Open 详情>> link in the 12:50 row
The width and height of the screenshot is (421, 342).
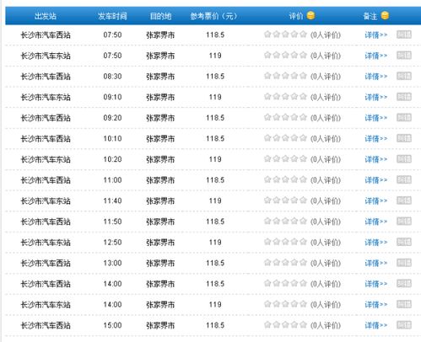[x=376, y=243]
